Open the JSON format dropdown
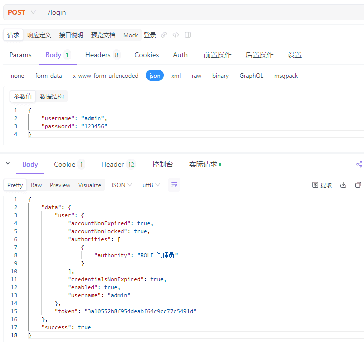Viewport: 364px width, 342px height. (x=121, y=185)
